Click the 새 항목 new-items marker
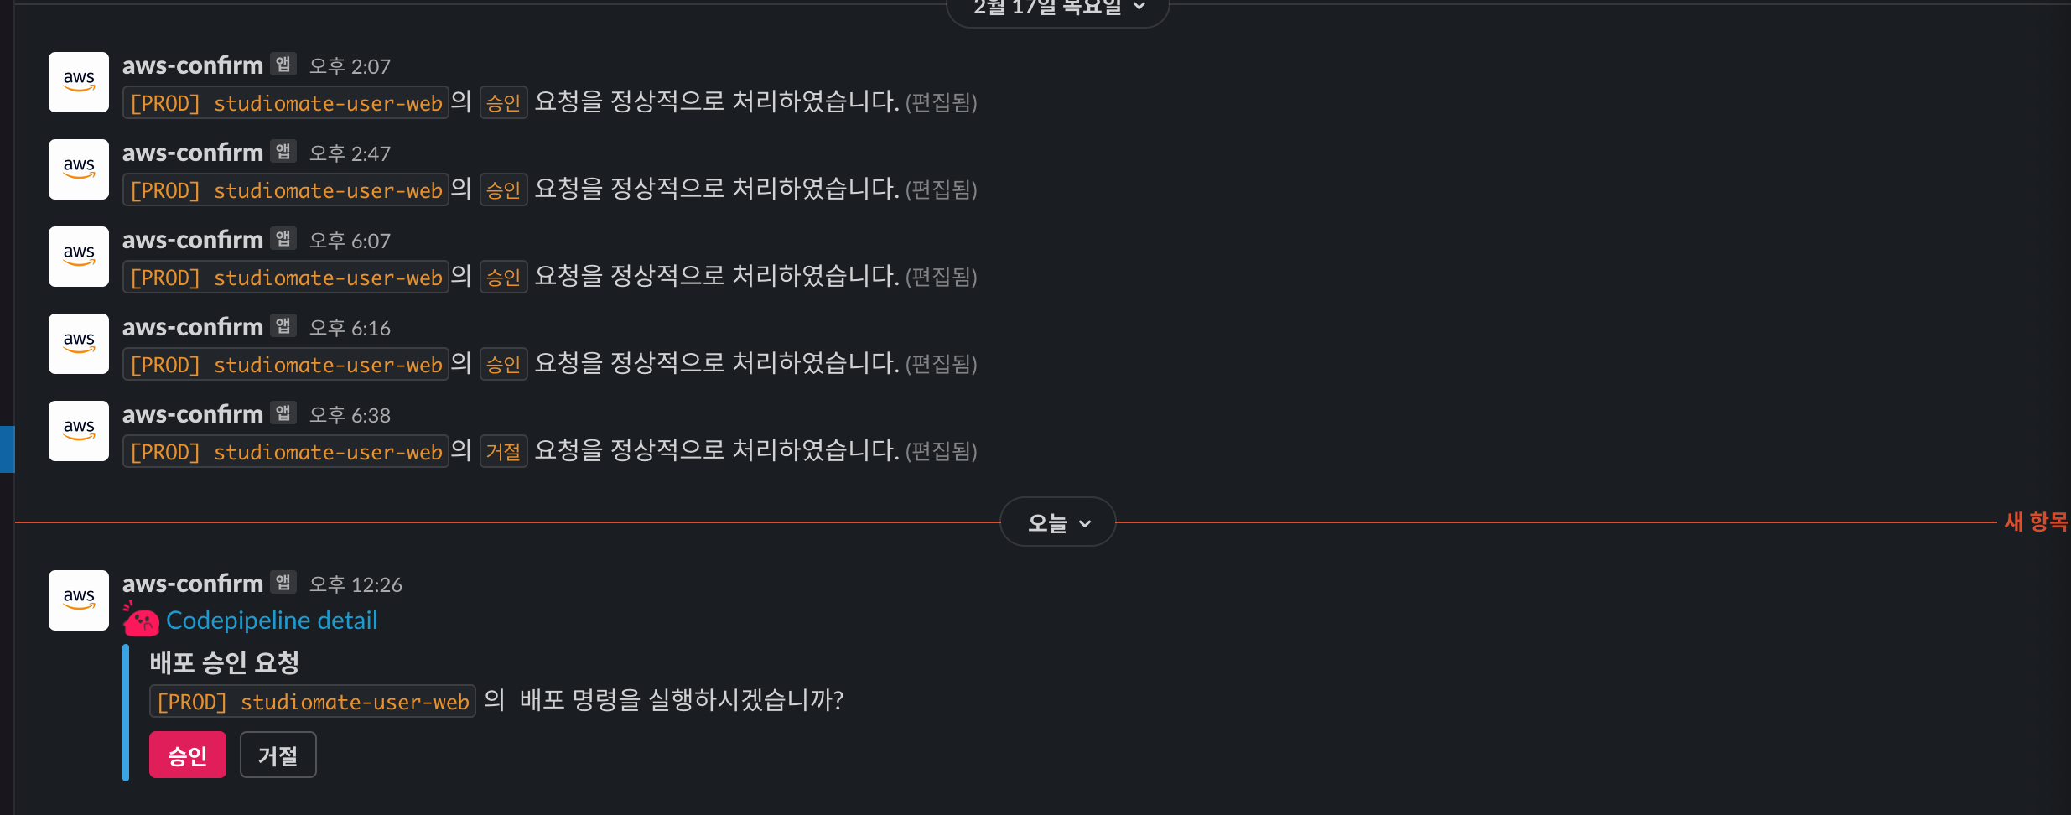2071x815 pixels. (x=2036, y=522)
